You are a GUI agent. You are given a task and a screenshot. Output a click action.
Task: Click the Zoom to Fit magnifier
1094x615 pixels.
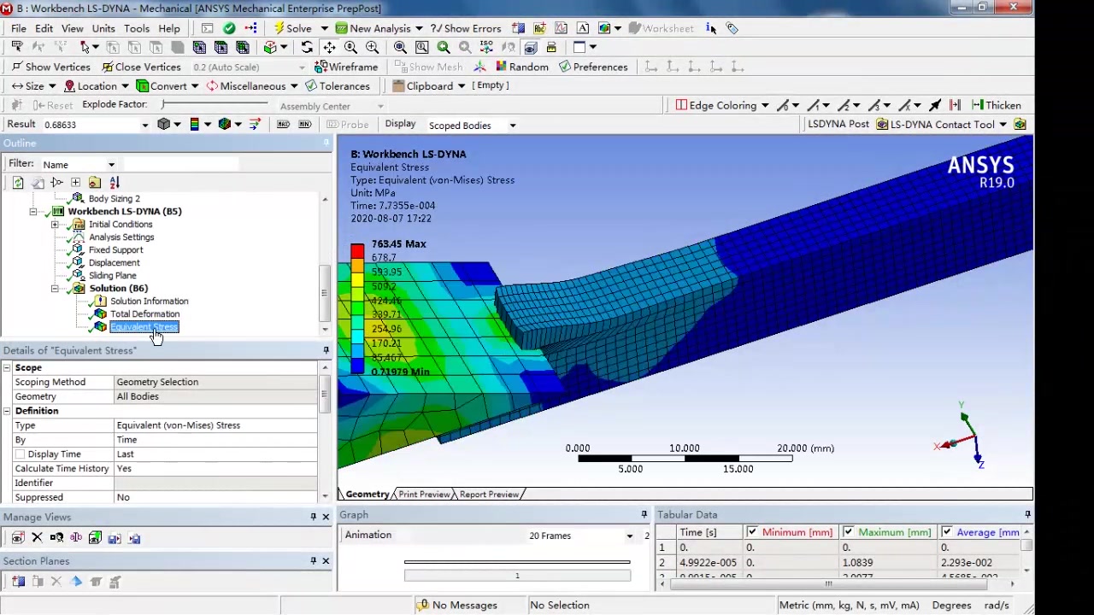click(400, 48)
